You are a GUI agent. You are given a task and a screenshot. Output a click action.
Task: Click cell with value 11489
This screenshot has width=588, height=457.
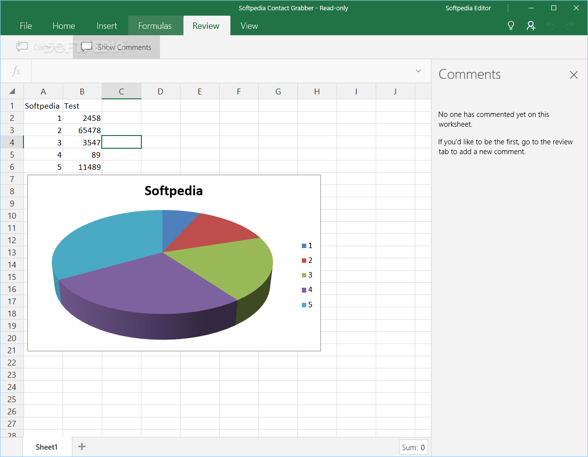[82, 167]
